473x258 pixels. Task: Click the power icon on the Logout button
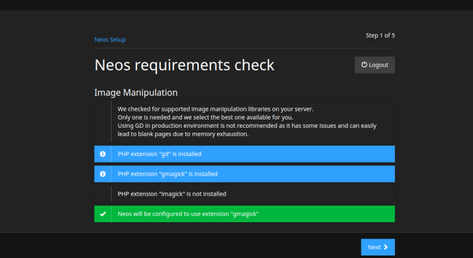[364, 65]
